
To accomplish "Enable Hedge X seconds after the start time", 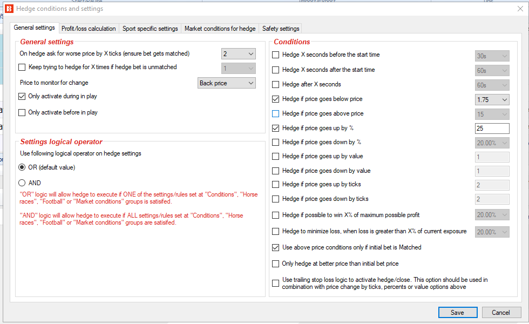I will click(276, 70).
